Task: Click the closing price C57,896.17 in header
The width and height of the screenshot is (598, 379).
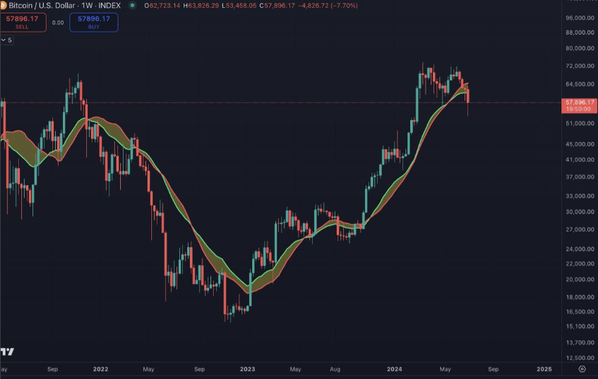Action: (x=277, y=6)
